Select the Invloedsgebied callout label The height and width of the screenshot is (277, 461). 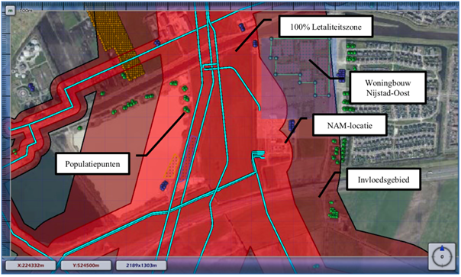(x=383, y=179)
